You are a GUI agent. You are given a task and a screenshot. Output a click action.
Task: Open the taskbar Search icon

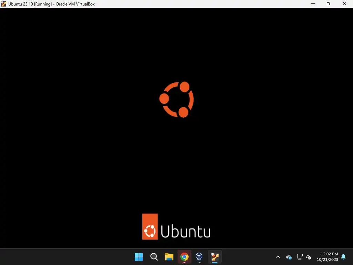tap(154, 257)
